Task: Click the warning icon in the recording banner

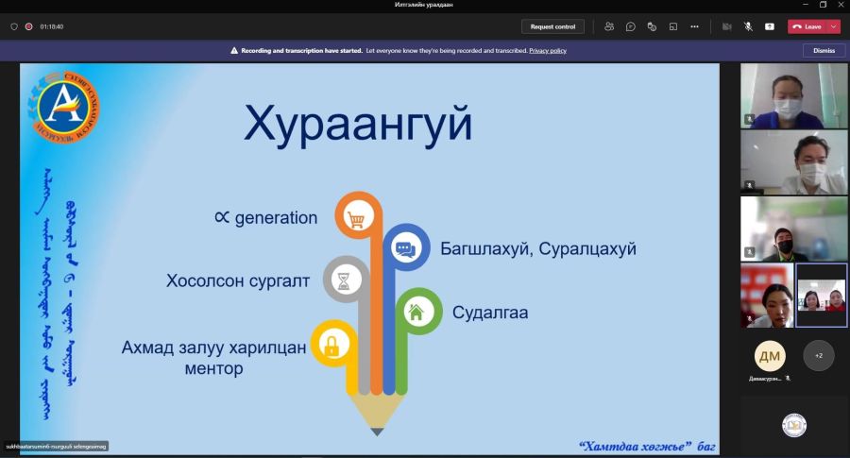Action: [x=234, y=50]
